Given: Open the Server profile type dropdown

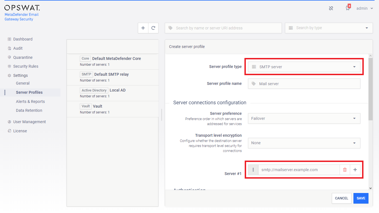Looking at the screenshot, I should tap(304, 67).
